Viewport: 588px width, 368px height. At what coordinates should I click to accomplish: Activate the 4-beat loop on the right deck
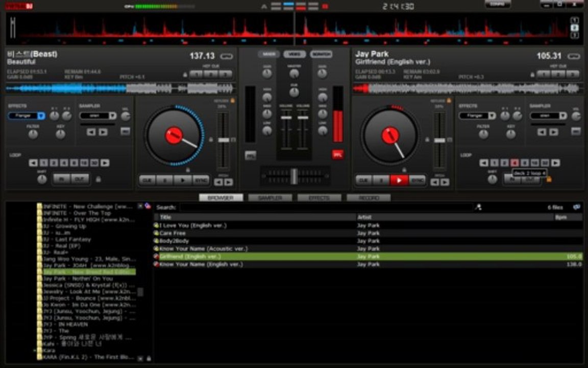pos(514,163)
